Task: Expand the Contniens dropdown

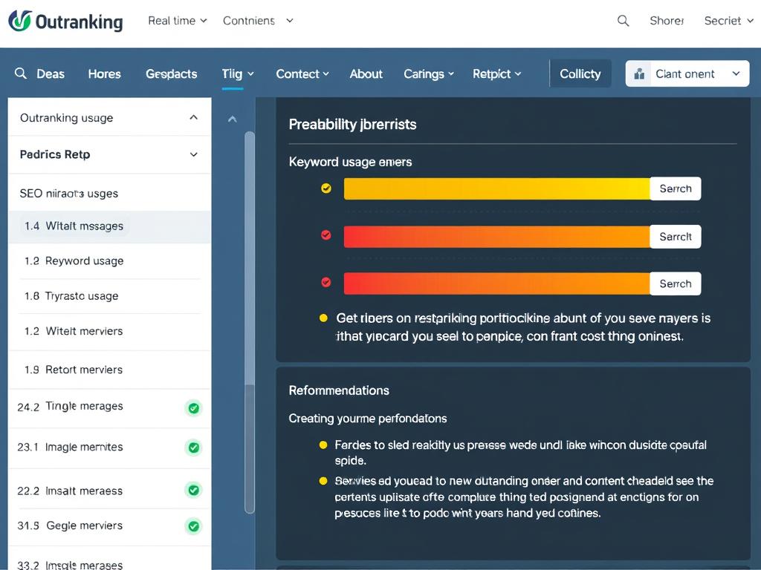Action: (x=259, y=21)
